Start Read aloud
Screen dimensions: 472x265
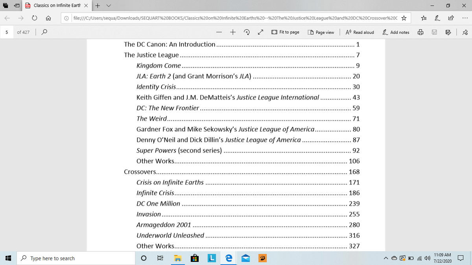(x=360, y=32)
